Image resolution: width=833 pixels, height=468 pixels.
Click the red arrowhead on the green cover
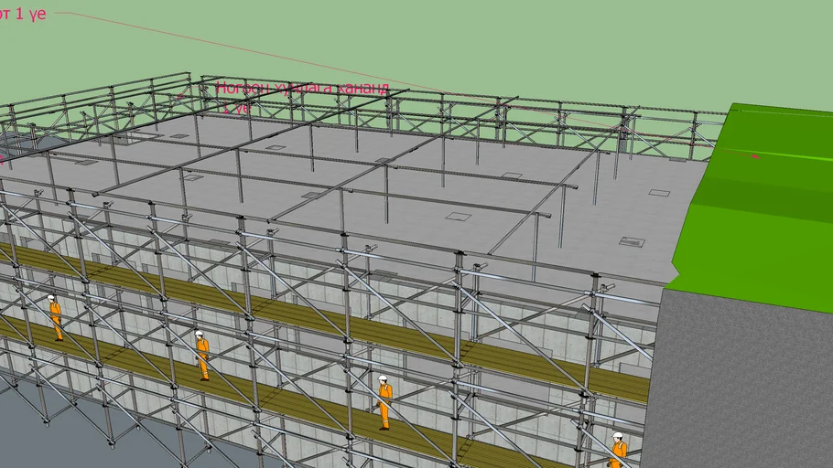pyautogui.click(x=755, y=157)
